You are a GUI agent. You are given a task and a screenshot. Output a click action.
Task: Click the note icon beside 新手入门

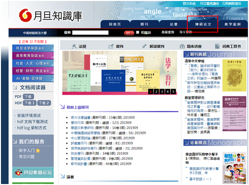coord(38,150)
